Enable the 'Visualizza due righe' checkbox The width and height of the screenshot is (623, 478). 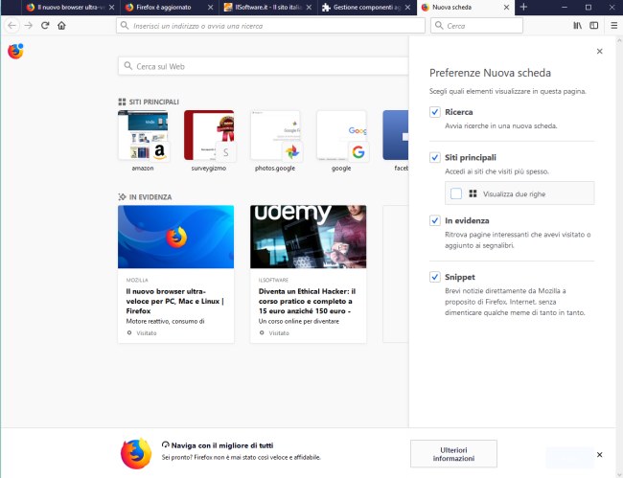[x=456, y=193]
